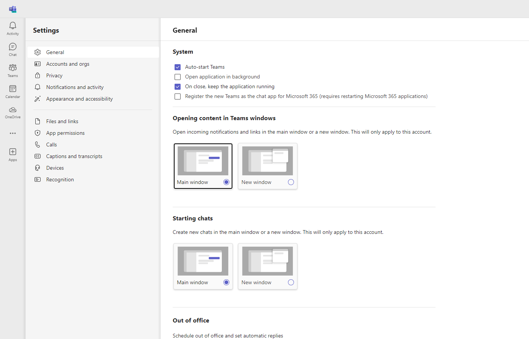This screenshot has width=529, height=339.
Task: Open the OneDrive cloud icon
Action: (x=13, y=110)
